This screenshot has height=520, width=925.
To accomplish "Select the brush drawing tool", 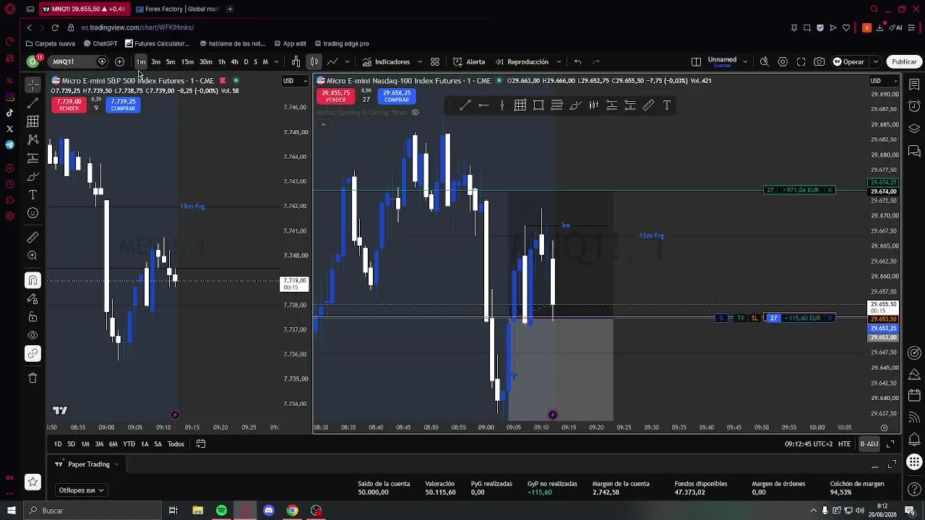I will tap(33, 176).
